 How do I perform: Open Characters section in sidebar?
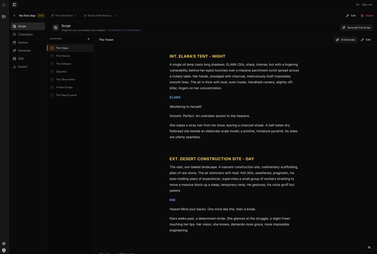point(28,35)
